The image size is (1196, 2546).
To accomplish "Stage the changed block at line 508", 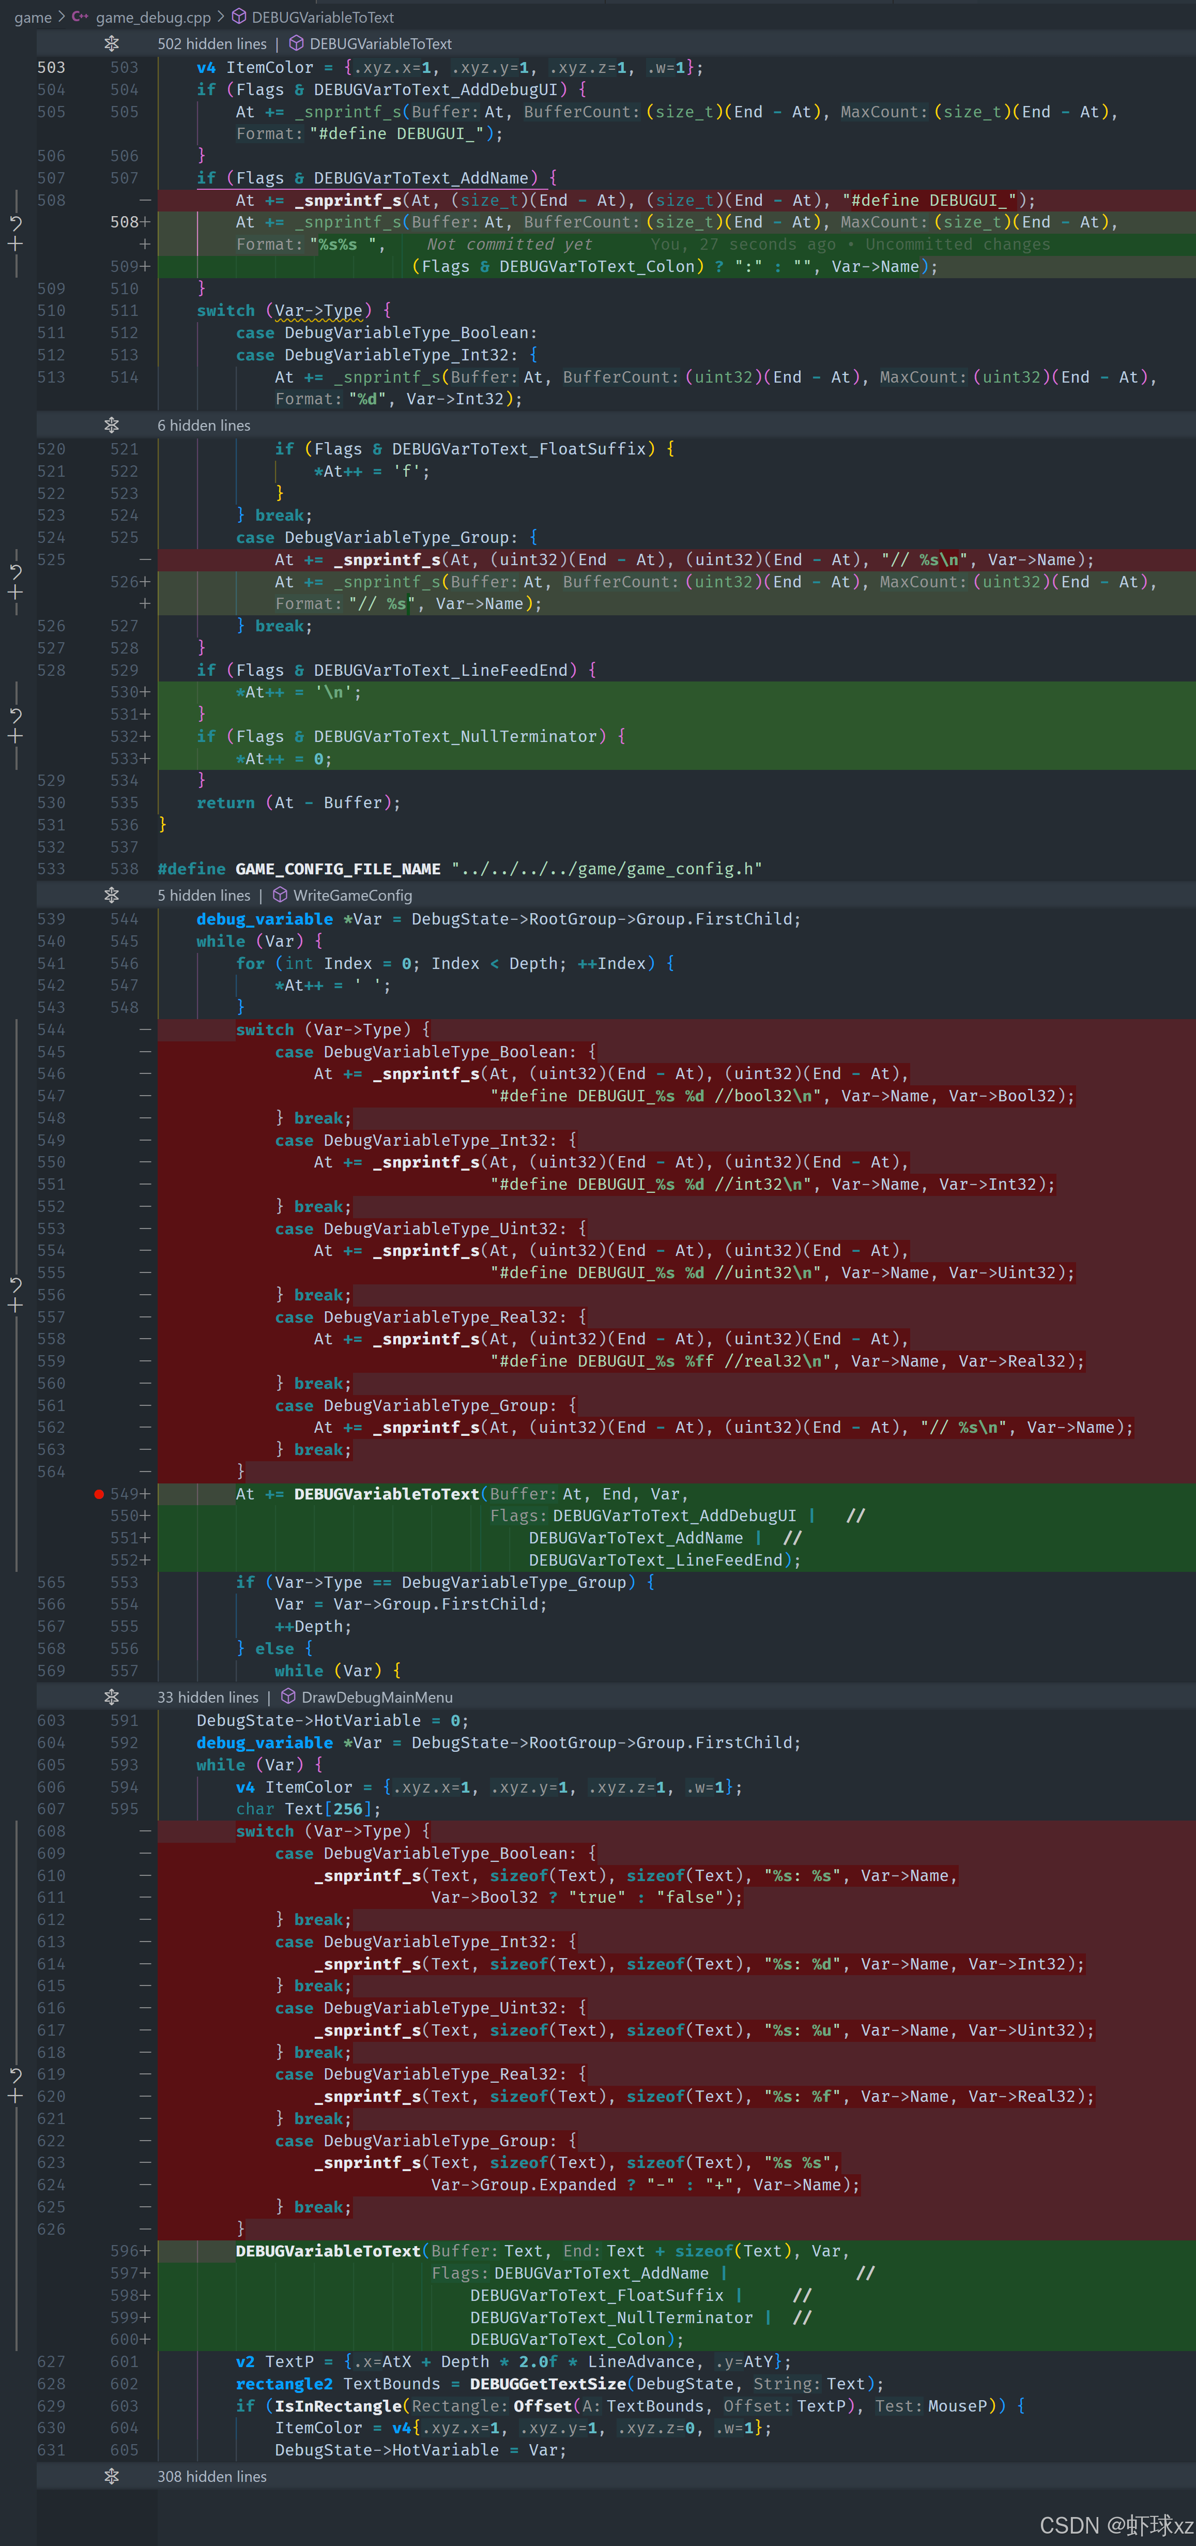I will (16, 243).
